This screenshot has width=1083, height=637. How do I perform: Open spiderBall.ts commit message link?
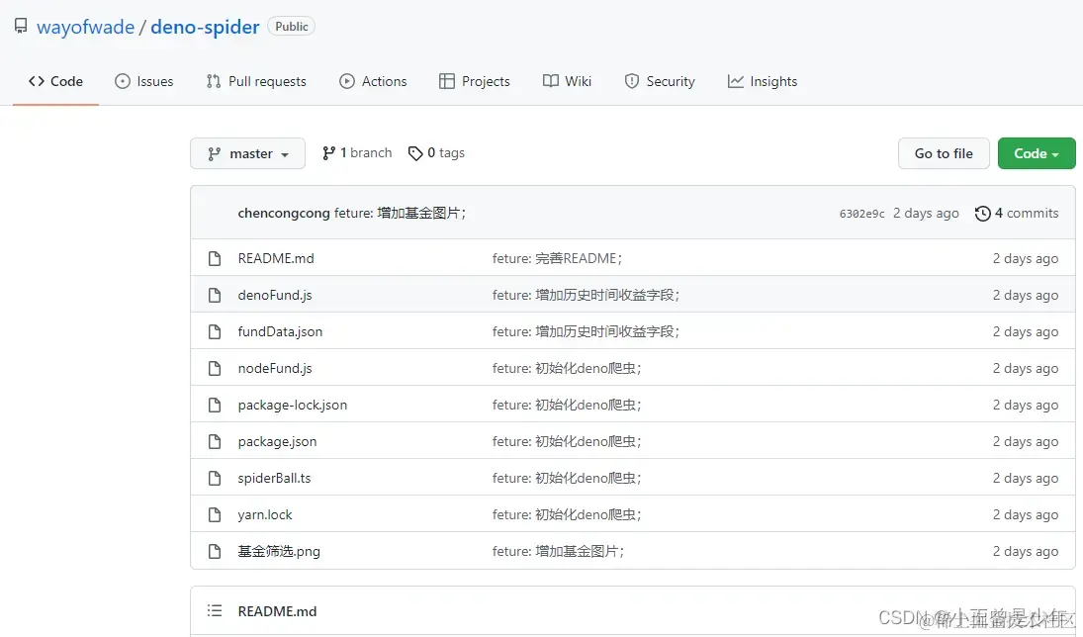tap(567, 478)
